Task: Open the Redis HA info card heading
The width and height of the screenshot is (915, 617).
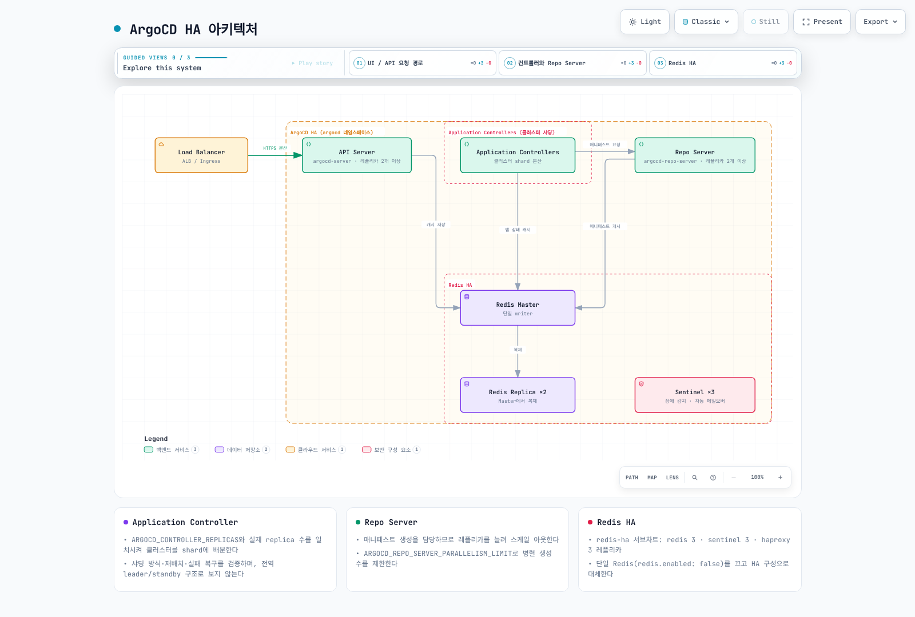Action: click(x=616, y=522)
